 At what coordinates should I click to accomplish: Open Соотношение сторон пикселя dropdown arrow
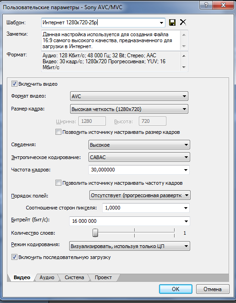186,208
